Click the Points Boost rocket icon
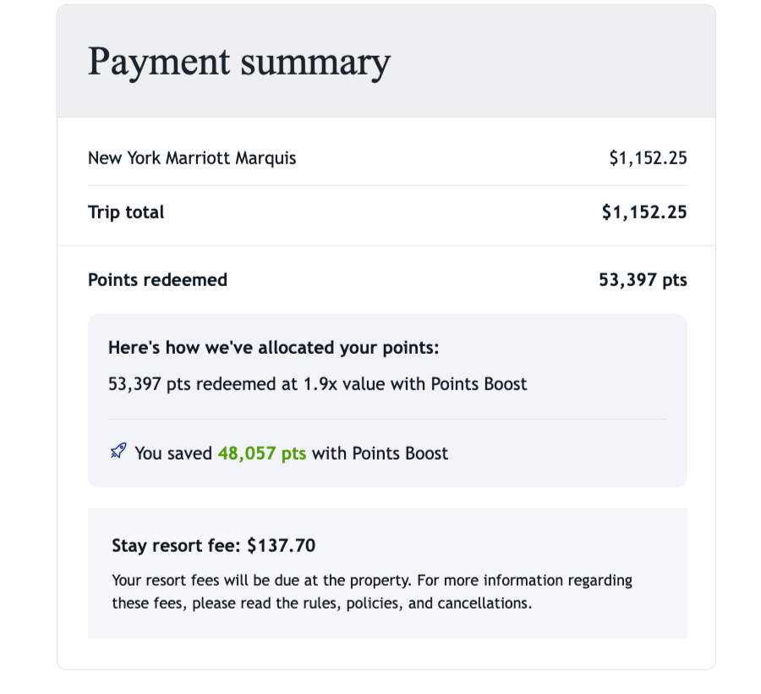The height and width of the screenshot is (694, 761). tap(118, 452)
